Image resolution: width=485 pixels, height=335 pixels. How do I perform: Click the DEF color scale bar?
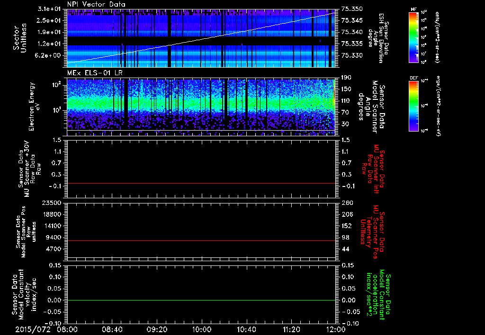(413, 105)
